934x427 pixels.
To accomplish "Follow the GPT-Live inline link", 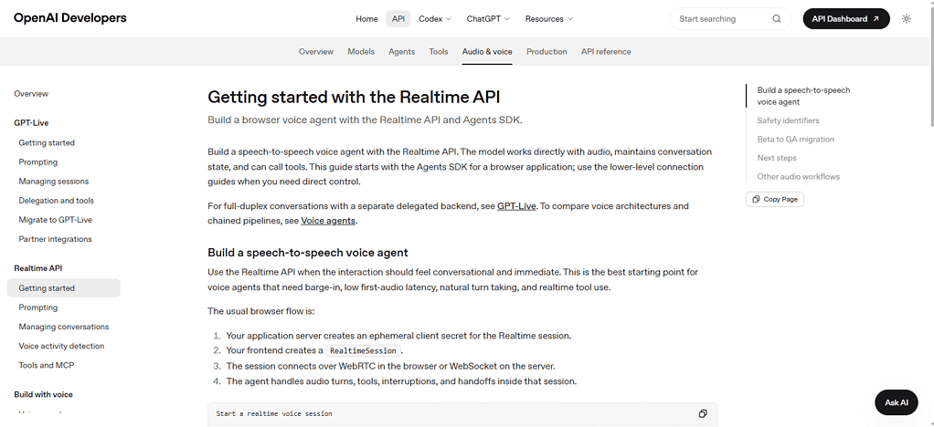I will pyautogui.click(x=516, y=206).
